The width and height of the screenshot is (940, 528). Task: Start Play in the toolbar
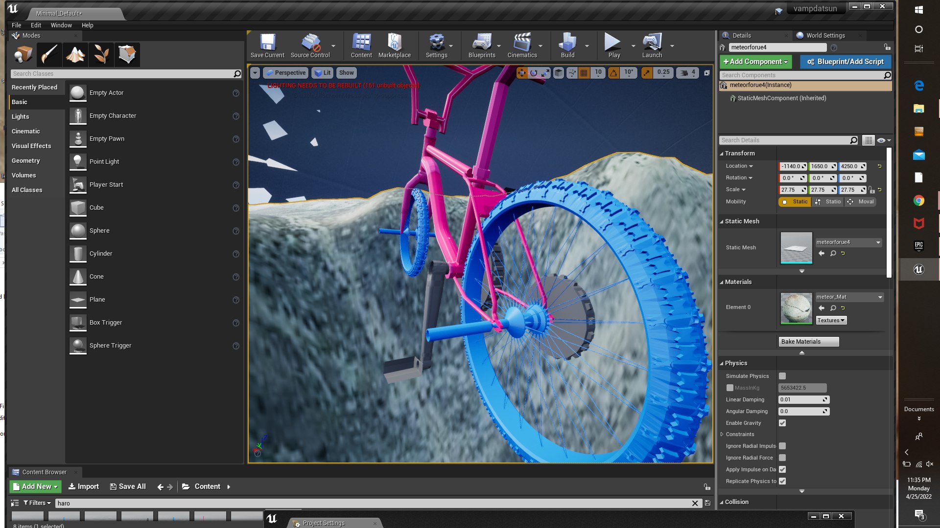(614, 46)
